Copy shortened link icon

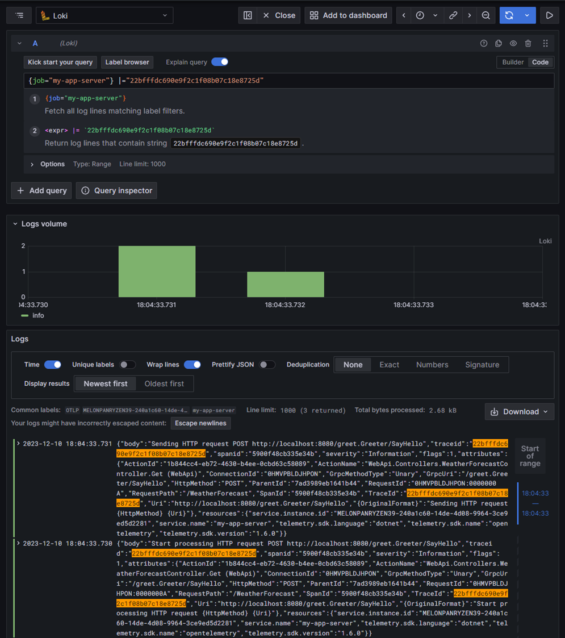[x=453, y=15]
